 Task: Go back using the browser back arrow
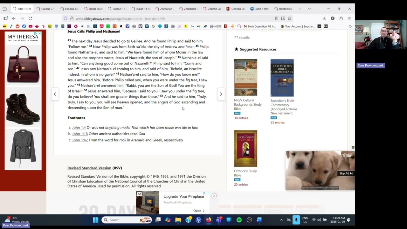(x=14, y=18)
